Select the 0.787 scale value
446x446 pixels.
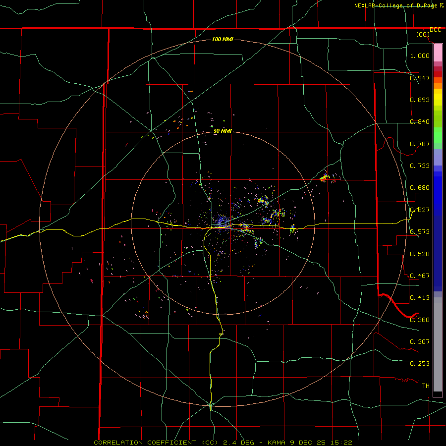[420, 144]
